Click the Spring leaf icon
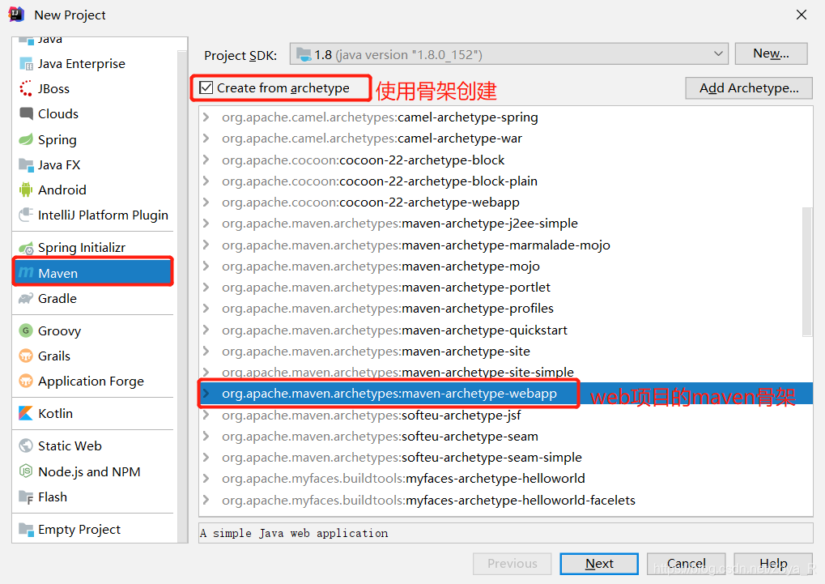Viewport: 825px width, 584px height. [26, 139]
